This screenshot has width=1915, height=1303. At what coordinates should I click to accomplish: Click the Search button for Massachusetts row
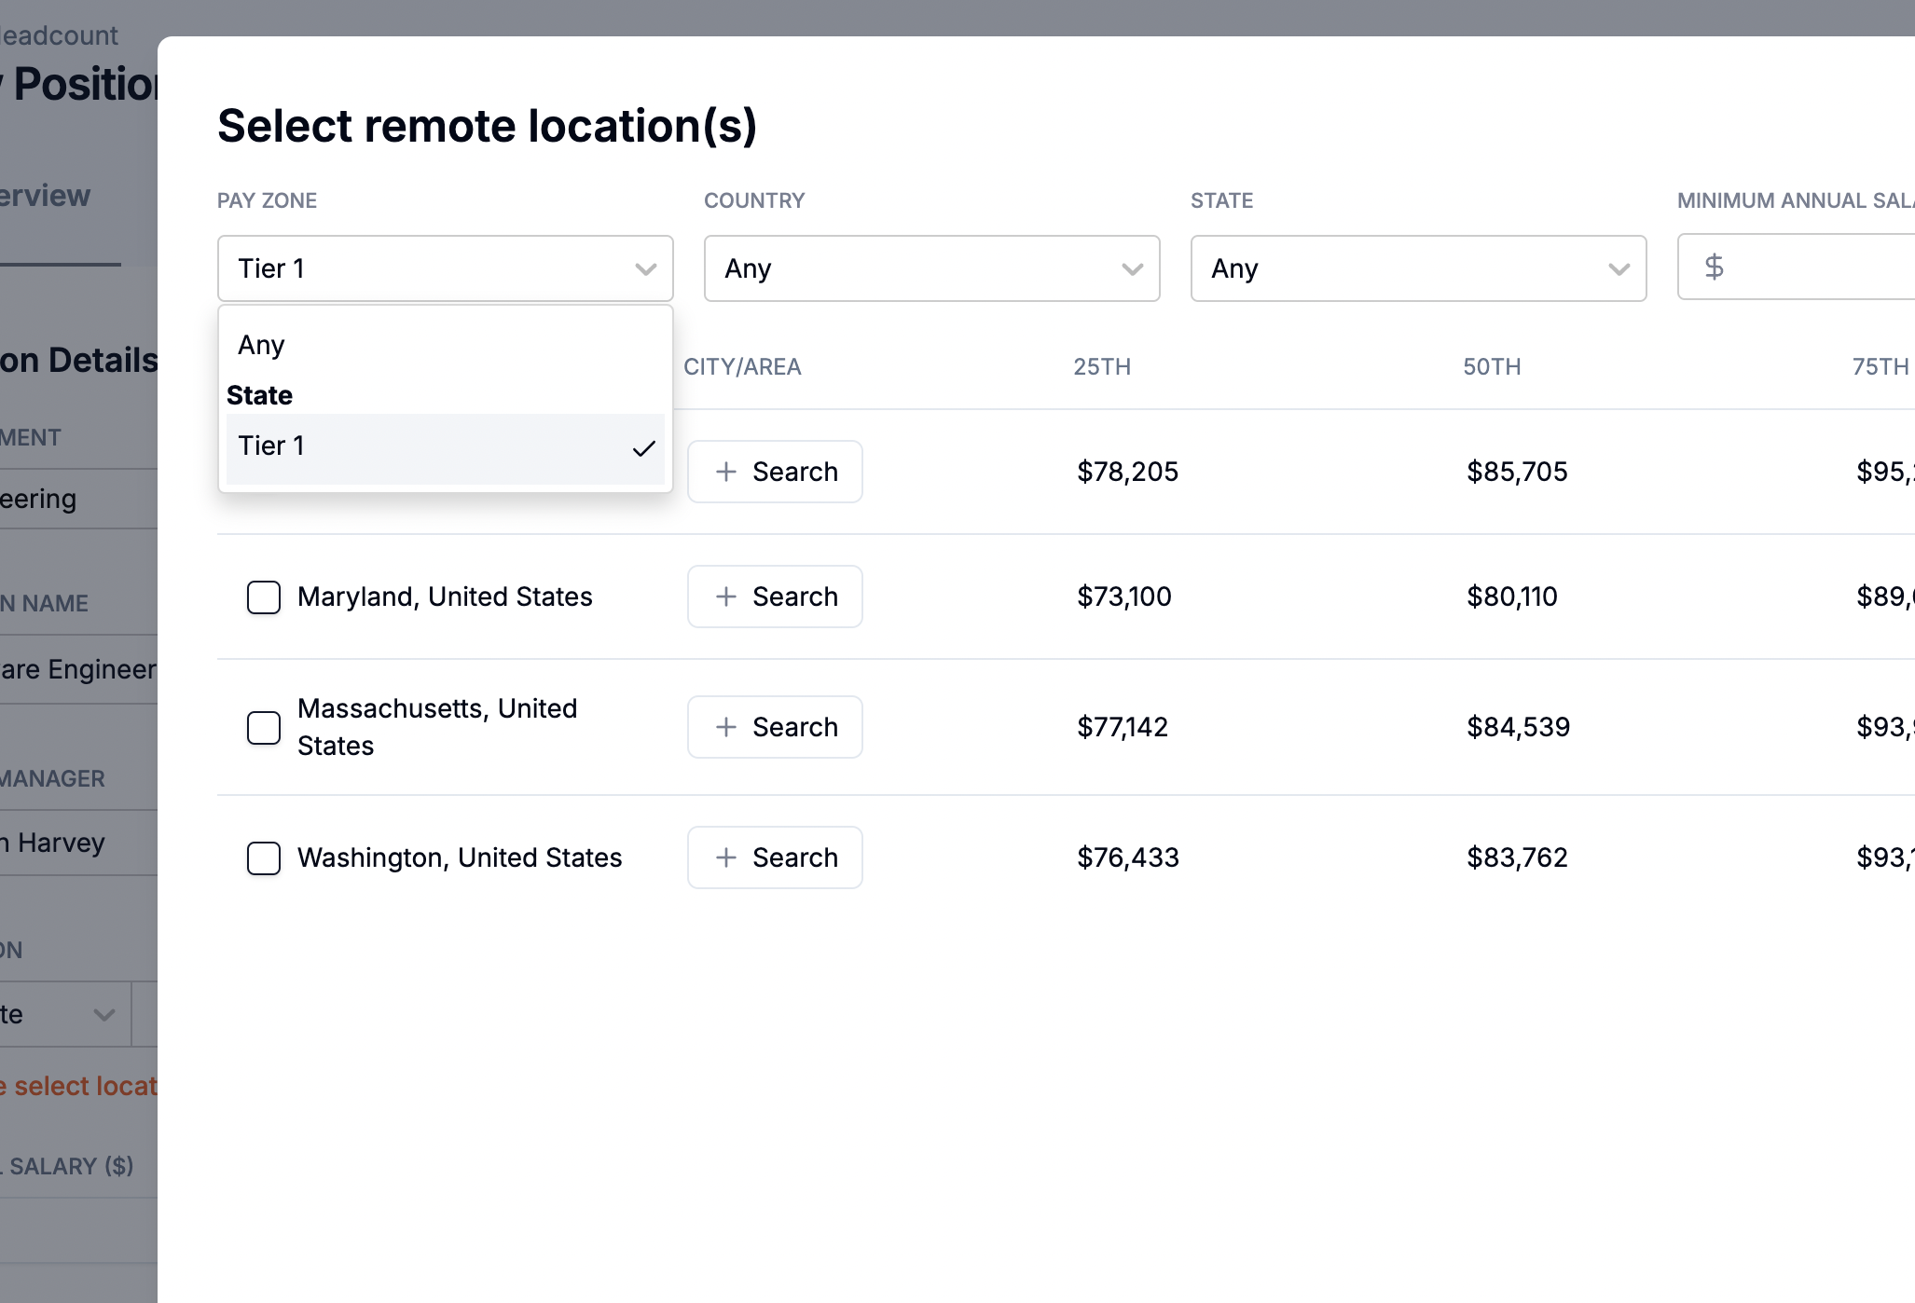tap(775, 727)
